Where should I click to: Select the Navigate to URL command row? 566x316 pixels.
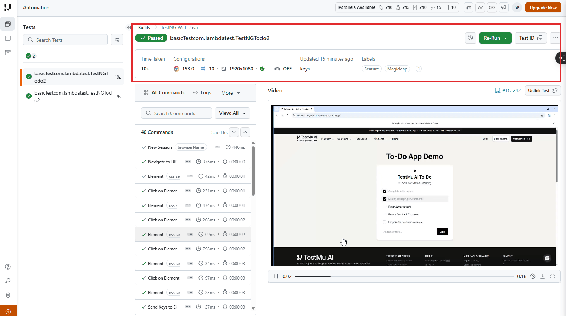pyautogui.click(x=193, y=162)
